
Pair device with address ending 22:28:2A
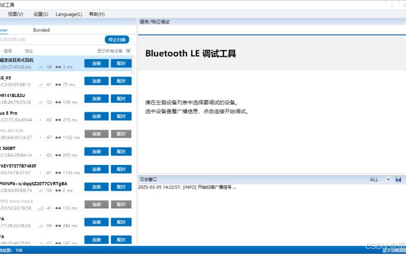tap(121, 222)
